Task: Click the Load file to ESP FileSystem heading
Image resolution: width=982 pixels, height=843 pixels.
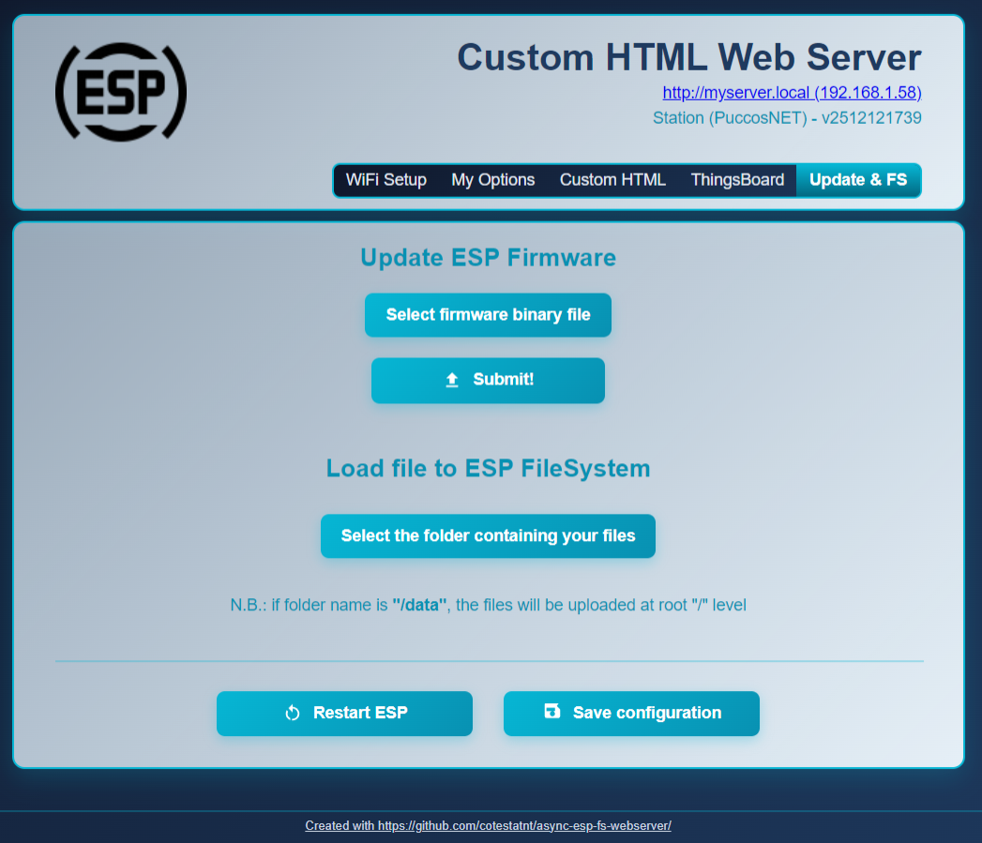Action: point(488,469)
